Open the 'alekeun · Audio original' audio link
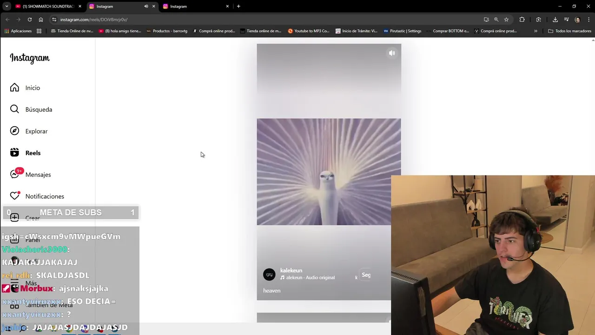Viewport: 595px width, 335px height. coord(310,277)
